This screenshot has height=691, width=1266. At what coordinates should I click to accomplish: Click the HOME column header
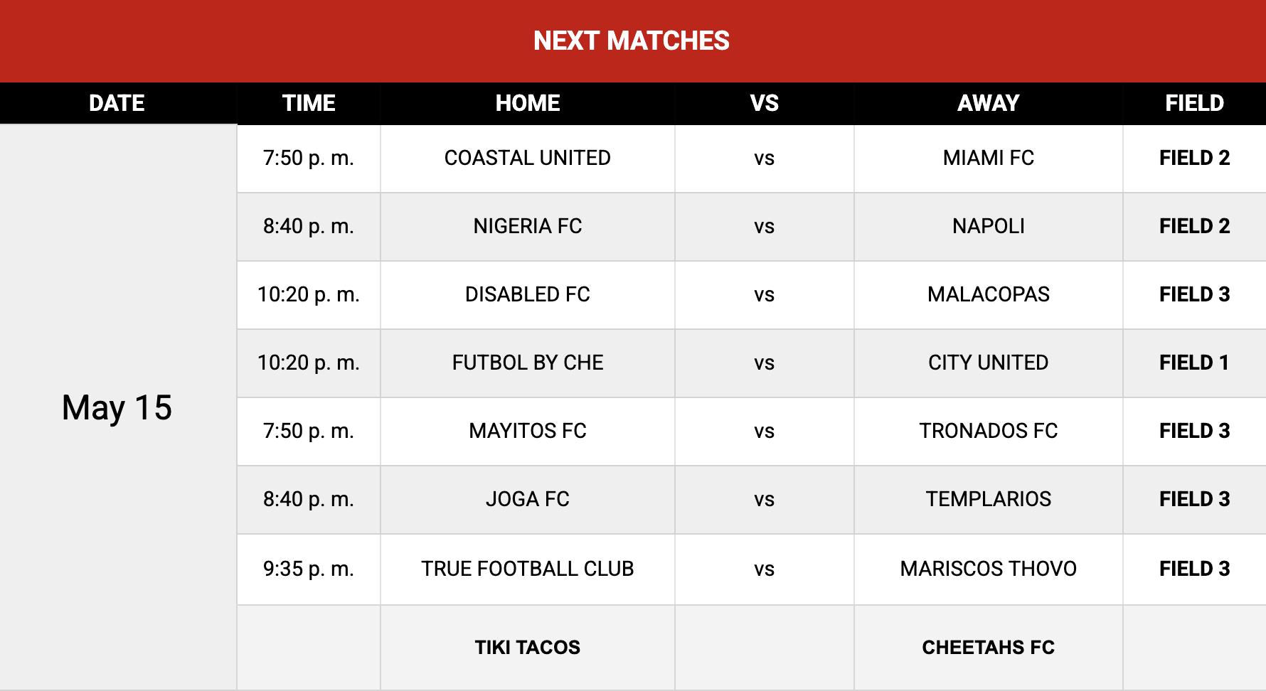528,103
